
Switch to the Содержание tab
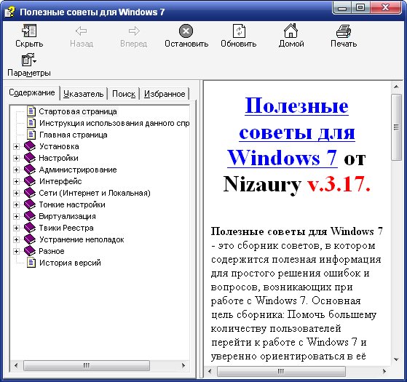31,92
